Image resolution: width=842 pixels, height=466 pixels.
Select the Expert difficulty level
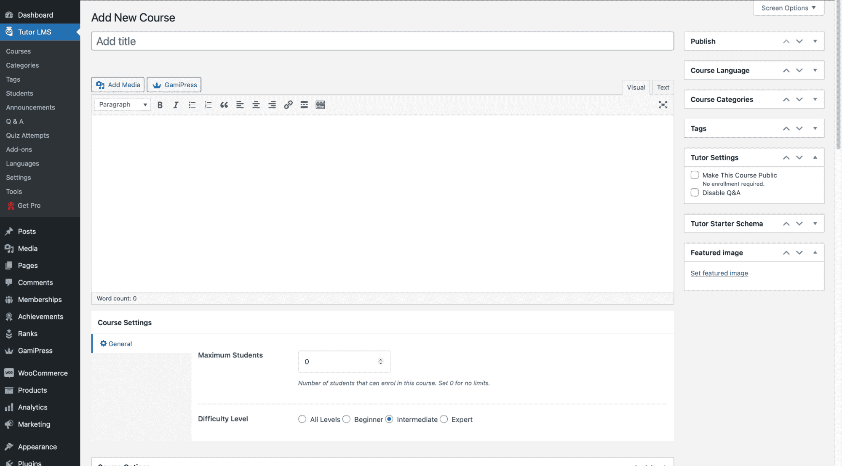pyautogui.click(x=444, y=419)
